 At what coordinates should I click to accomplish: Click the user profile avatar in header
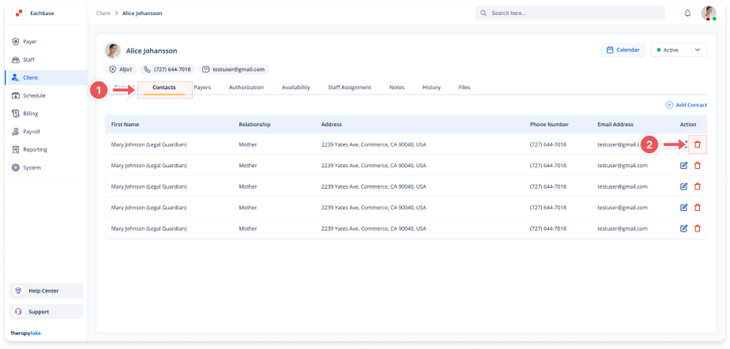point(709,13)
